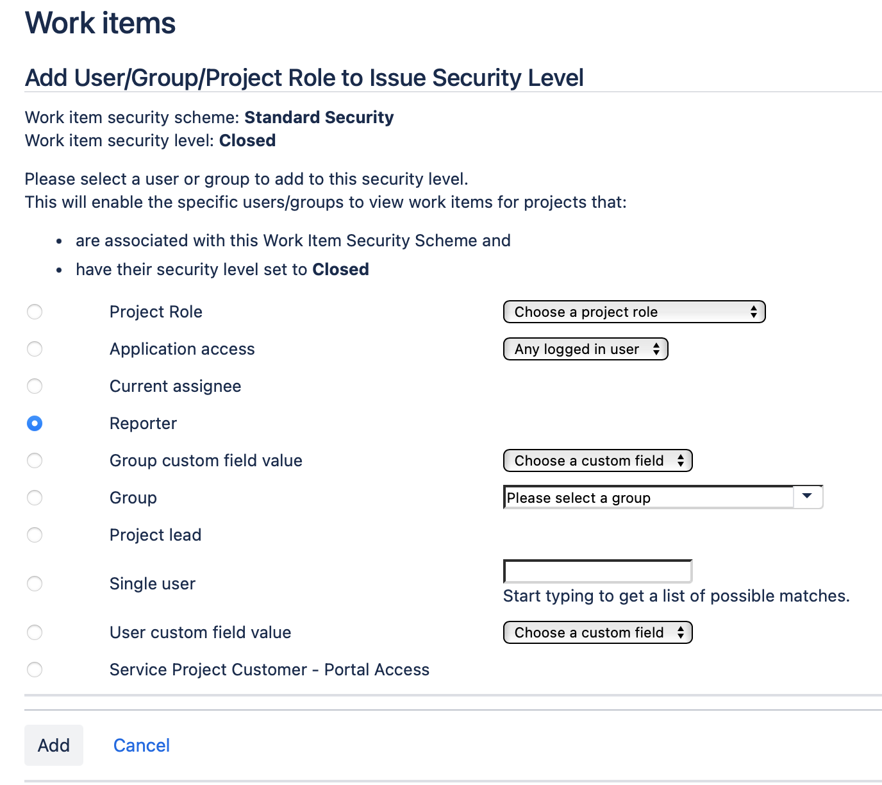Select the Project Role radio button
882x785 pixels.
(x=35, y=312)
